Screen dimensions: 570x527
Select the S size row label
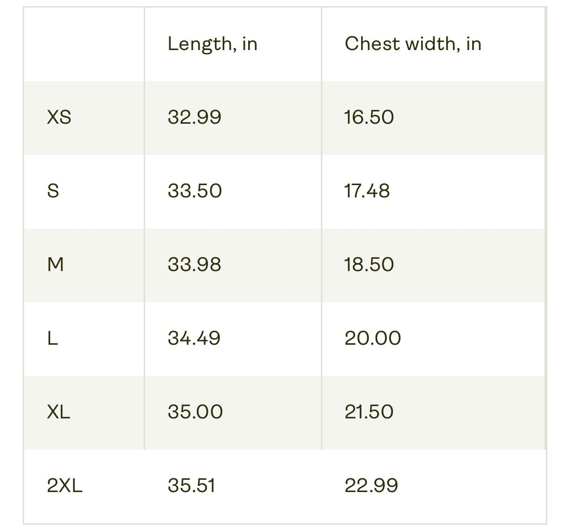tap(53, 191)
